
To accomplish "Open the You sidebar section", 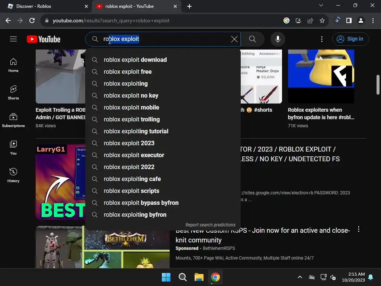I will [13, 147].
